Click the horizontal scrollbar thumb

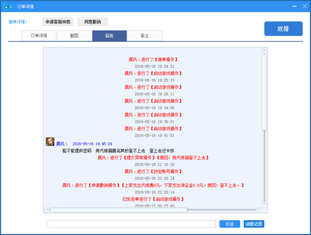tap(119, 210)
